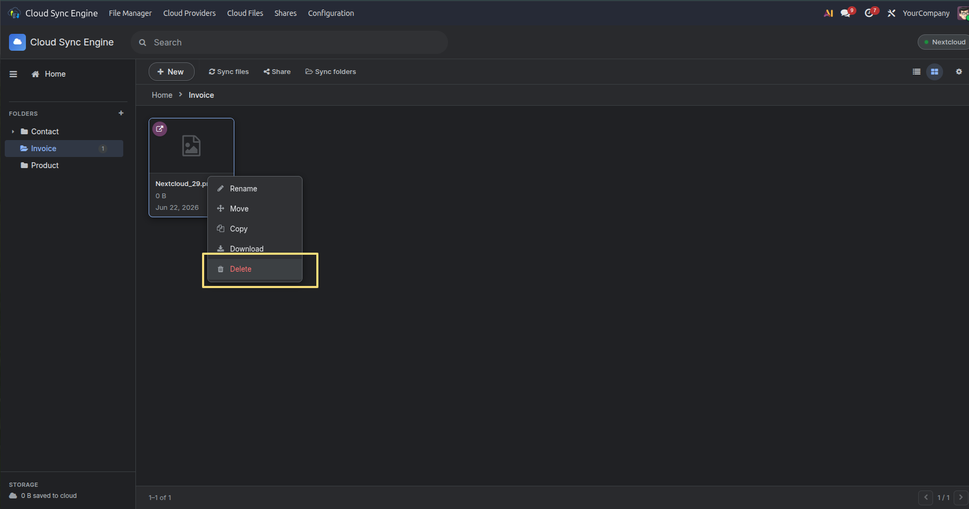This screenshot has width=969, height=509.
Task: Open the Cloud Providers menu
Action: click(189, 13)
